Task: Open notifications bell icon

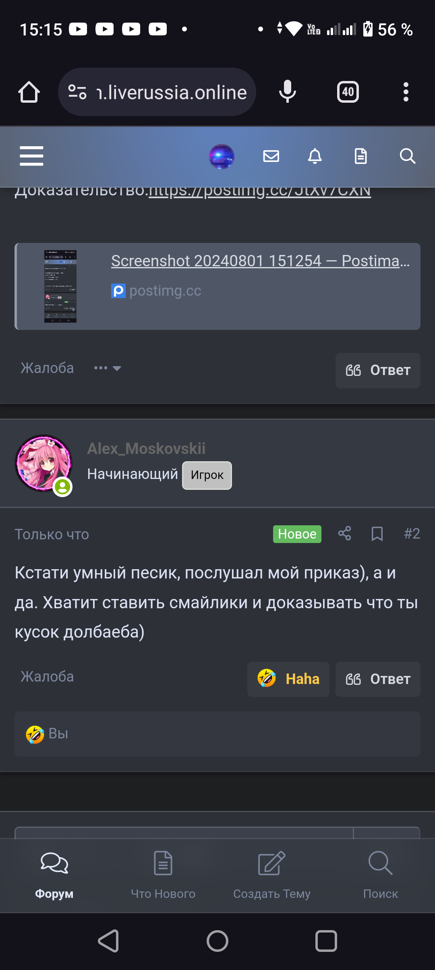Action: pyautogui.click(x=315, y=156)
